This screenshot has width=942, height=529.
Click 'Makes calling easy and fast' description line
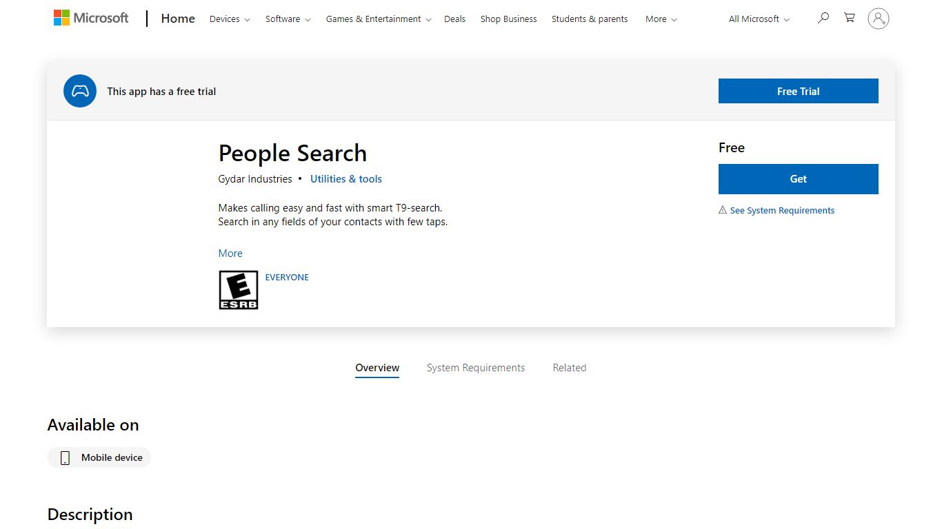pos(330,207)
